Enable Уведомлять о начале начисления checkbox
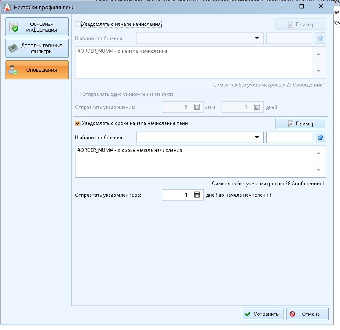This screenshot has width=340, height=330. pos(78,24)
